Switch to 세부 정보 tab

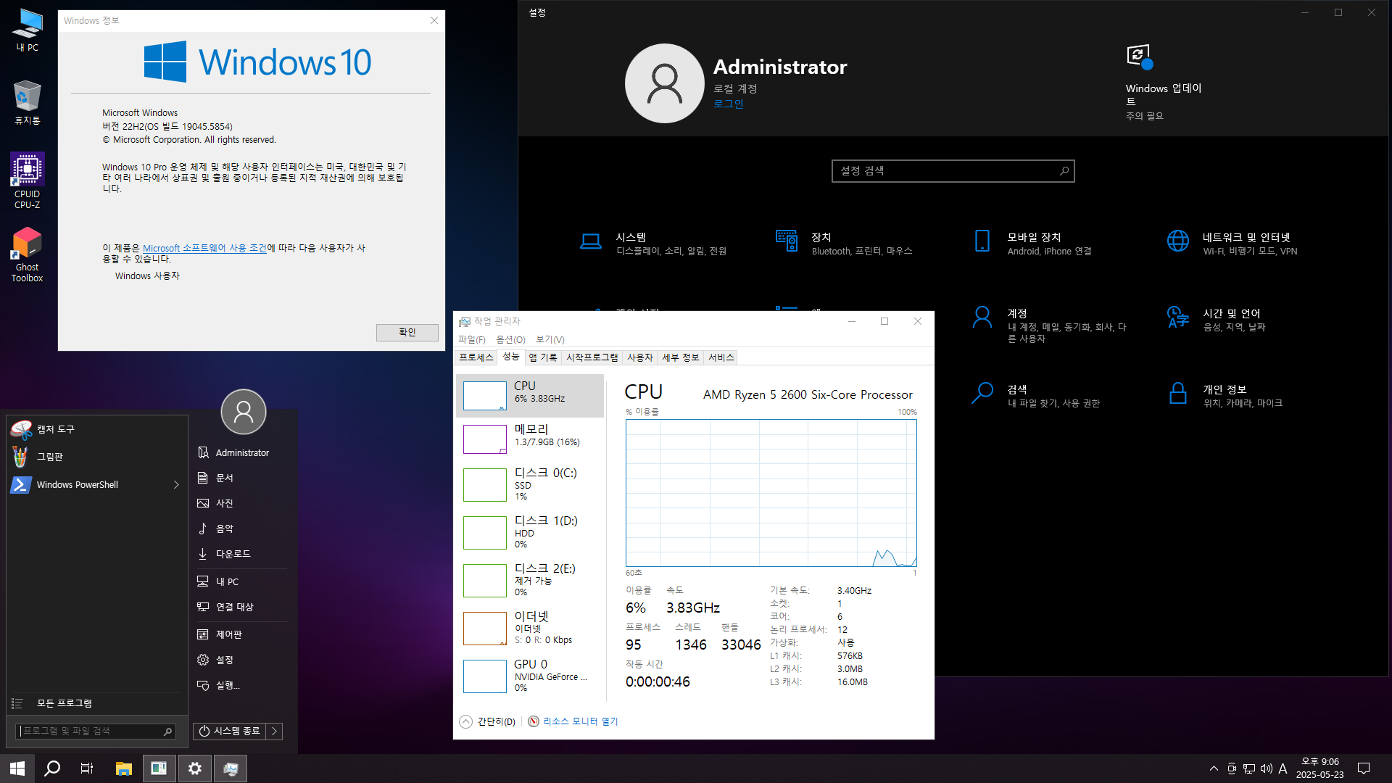[681, 357]
